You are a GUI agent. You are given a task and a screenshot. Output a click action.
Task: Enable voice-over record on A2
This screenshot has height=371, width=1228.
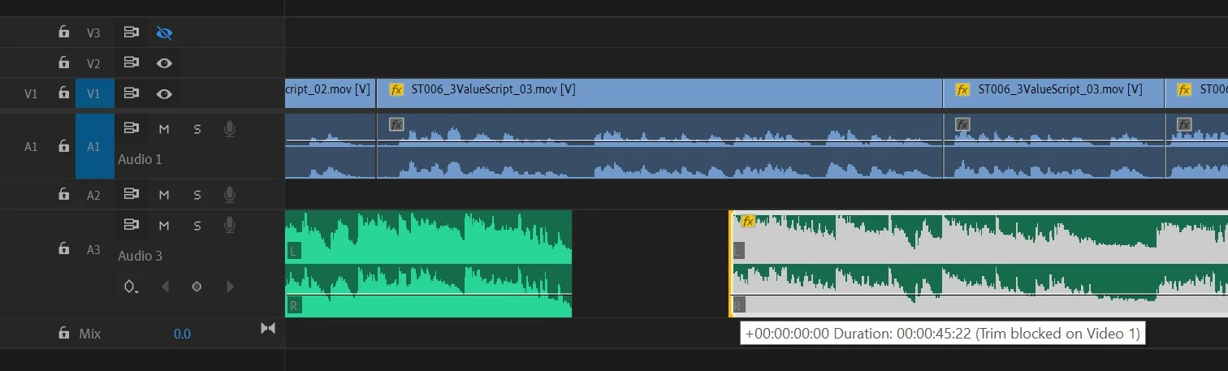pyautogui.click(x=230, y=194)
